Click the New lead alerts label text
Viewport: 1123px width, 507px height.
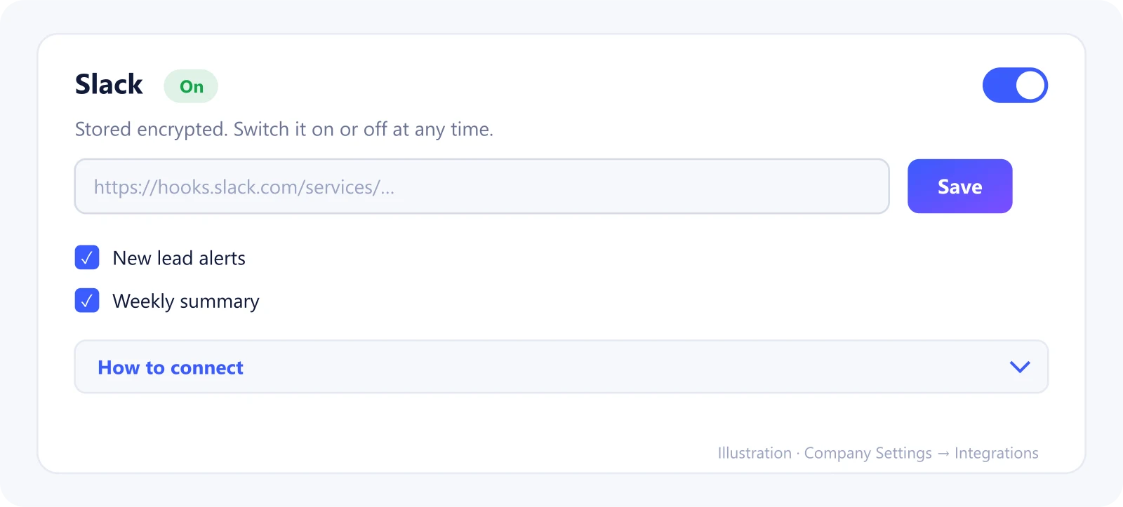179,258
